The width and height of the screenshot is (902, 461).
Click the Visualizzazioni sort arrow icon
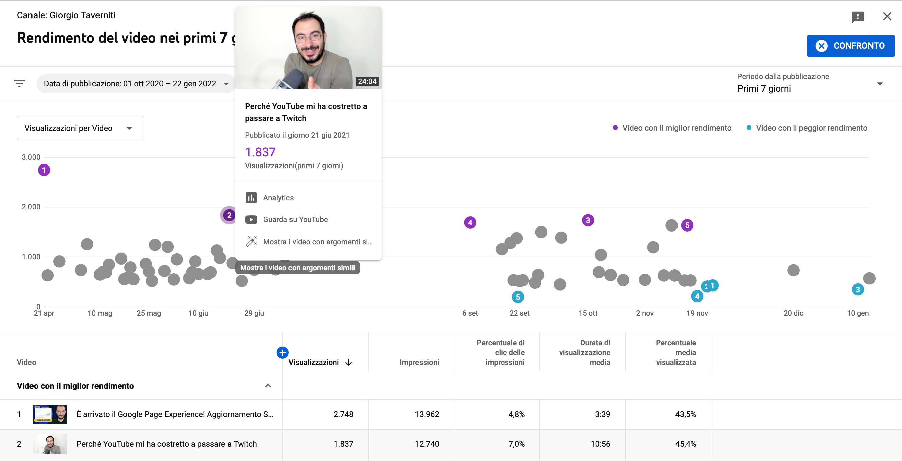pyautogui.click(x=348, y=362)
